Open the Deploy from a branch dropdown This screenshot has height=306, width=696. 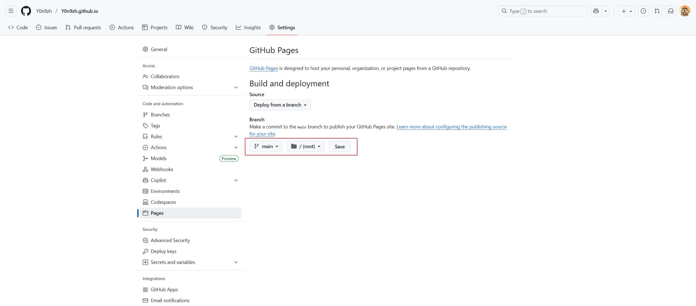pos(280,105)
